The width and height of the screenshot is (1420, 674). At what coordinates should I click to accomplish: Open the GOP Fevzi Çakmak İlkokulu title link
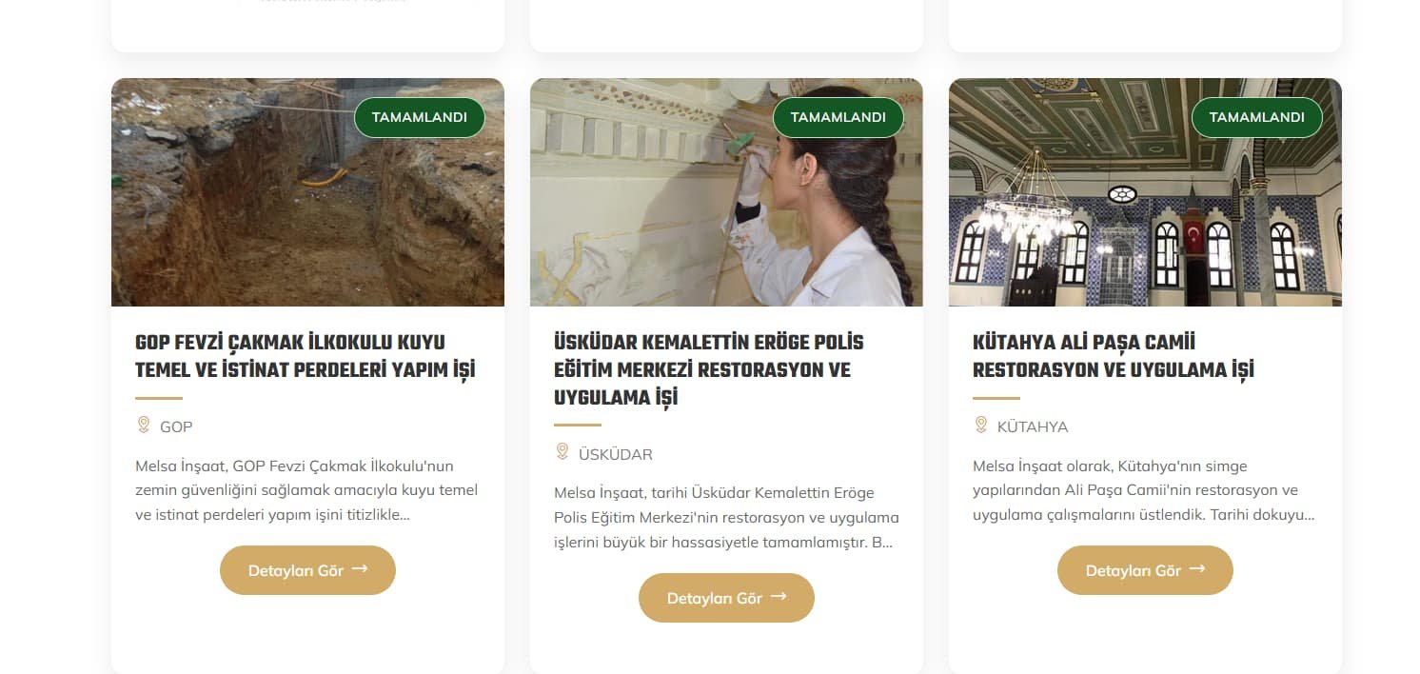click(x=306, y=356)
